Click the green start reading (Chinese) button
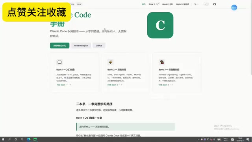252x142 pixels. 59,46
